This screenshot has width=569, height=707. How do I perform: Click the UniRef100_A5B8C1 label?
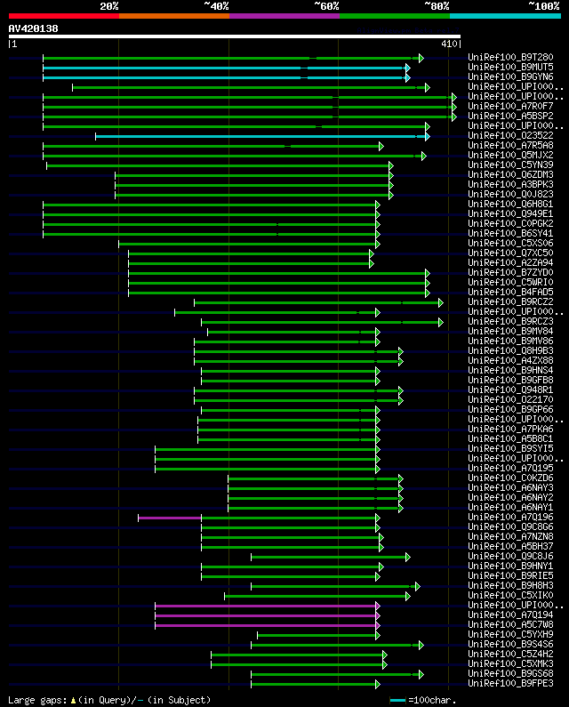click(x=510, y=438)
